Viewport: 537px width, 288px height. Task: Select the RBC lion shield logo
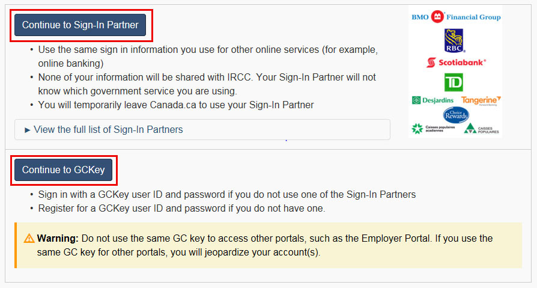coord(454,40)
